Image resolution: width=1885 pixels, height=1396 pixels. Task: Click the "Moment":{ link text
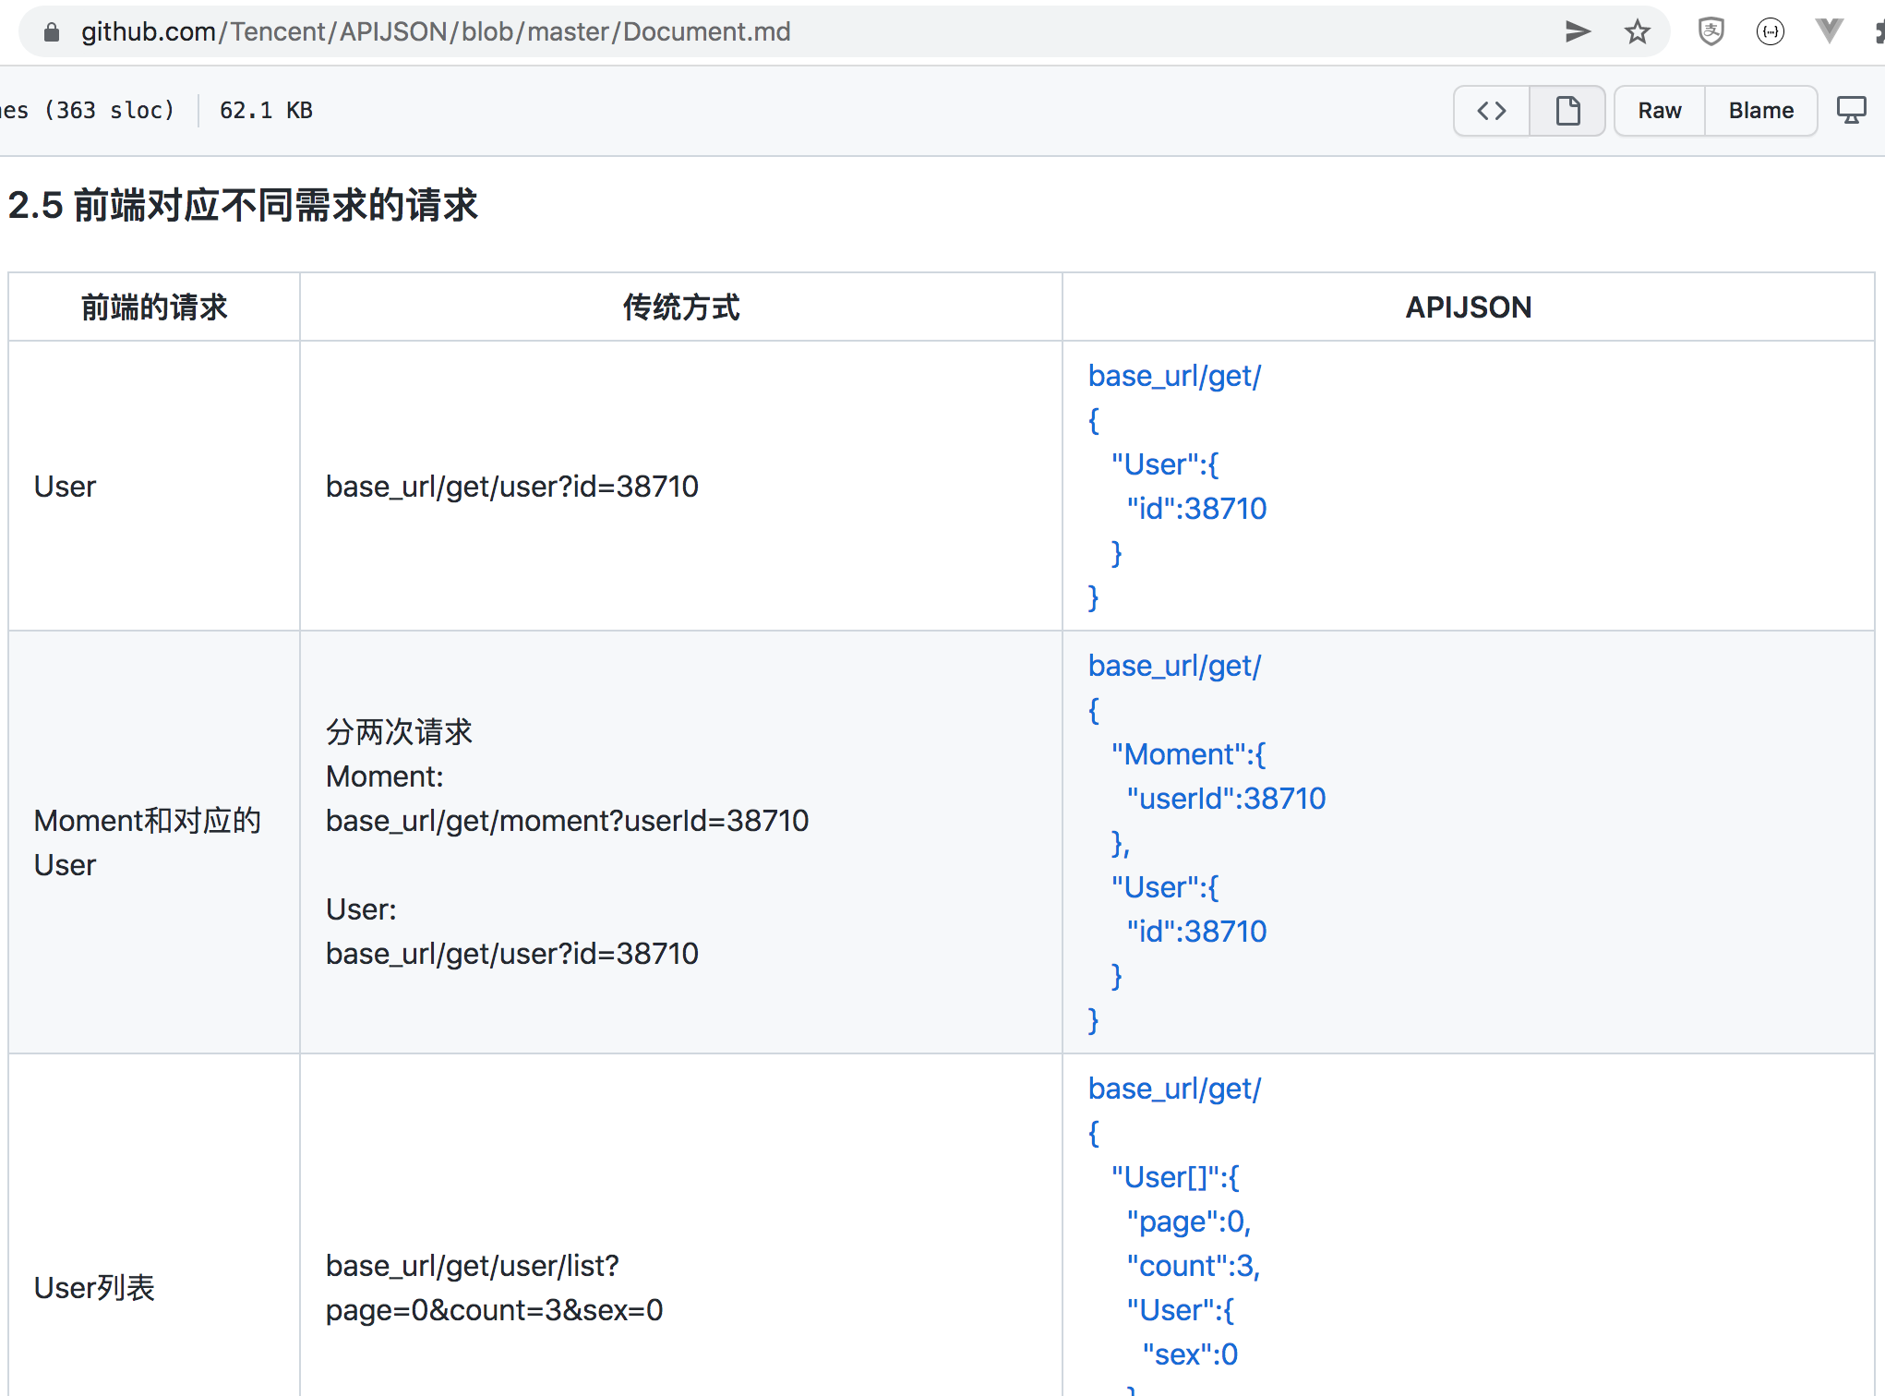click(x=1188, y=754)
